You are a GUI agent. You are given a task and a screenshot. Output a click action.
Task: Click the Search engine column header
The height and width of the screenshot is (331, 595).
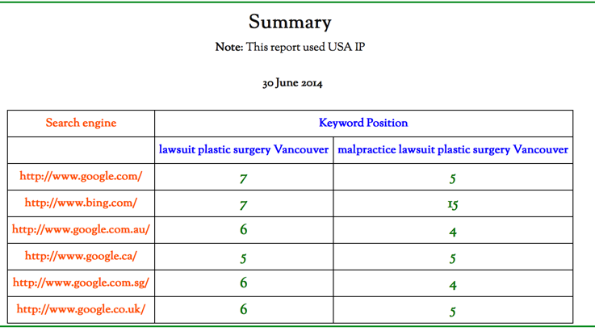(81, 124)
